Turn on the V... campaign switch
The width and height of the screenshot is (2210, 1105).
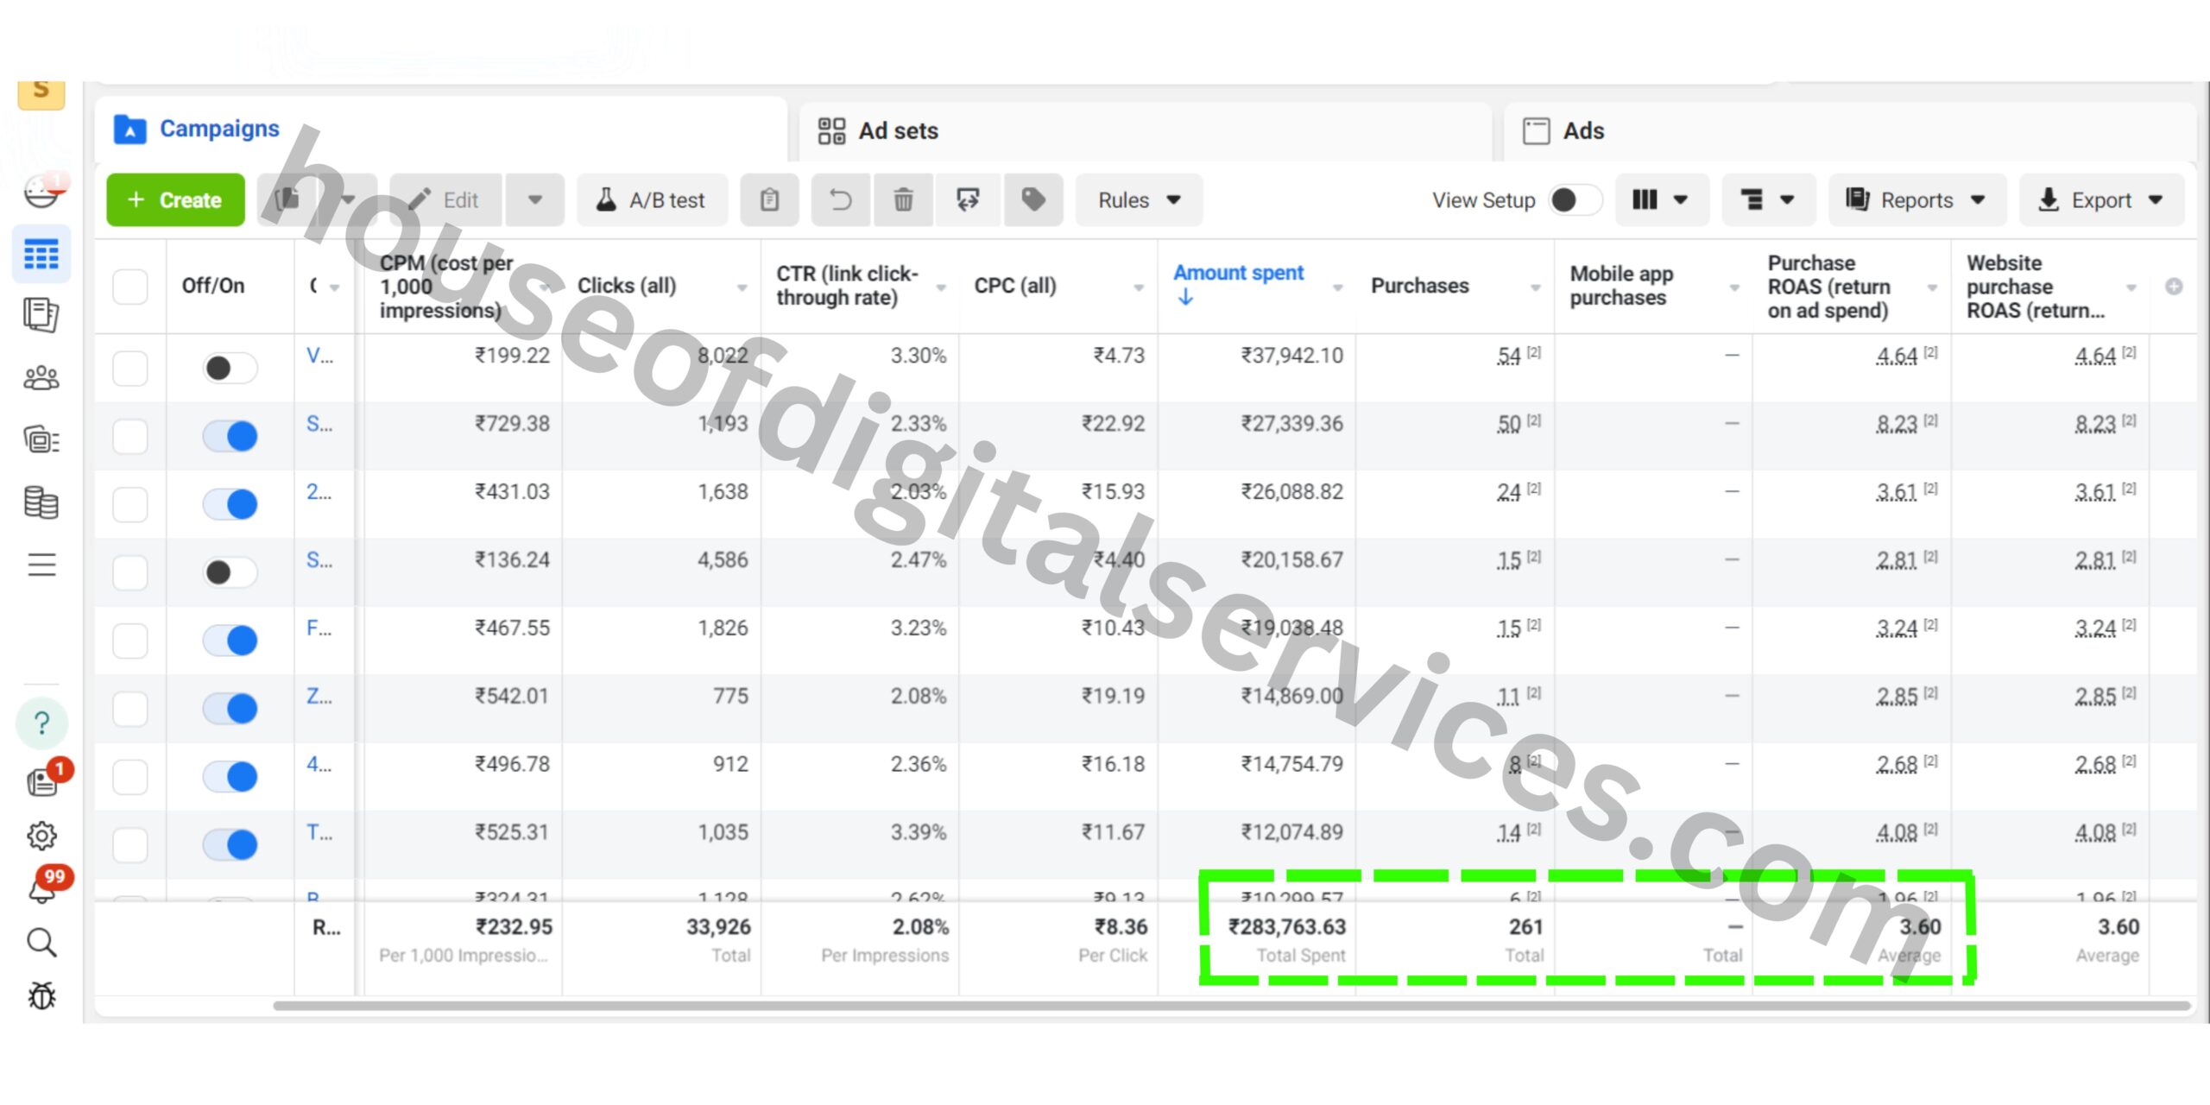(x=230, y=368)
